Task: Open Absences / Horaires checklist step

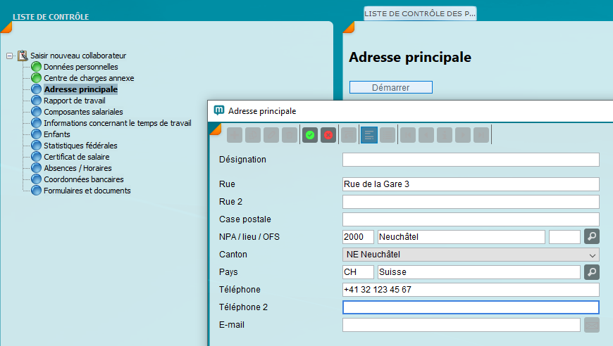Action: (78, 168)
